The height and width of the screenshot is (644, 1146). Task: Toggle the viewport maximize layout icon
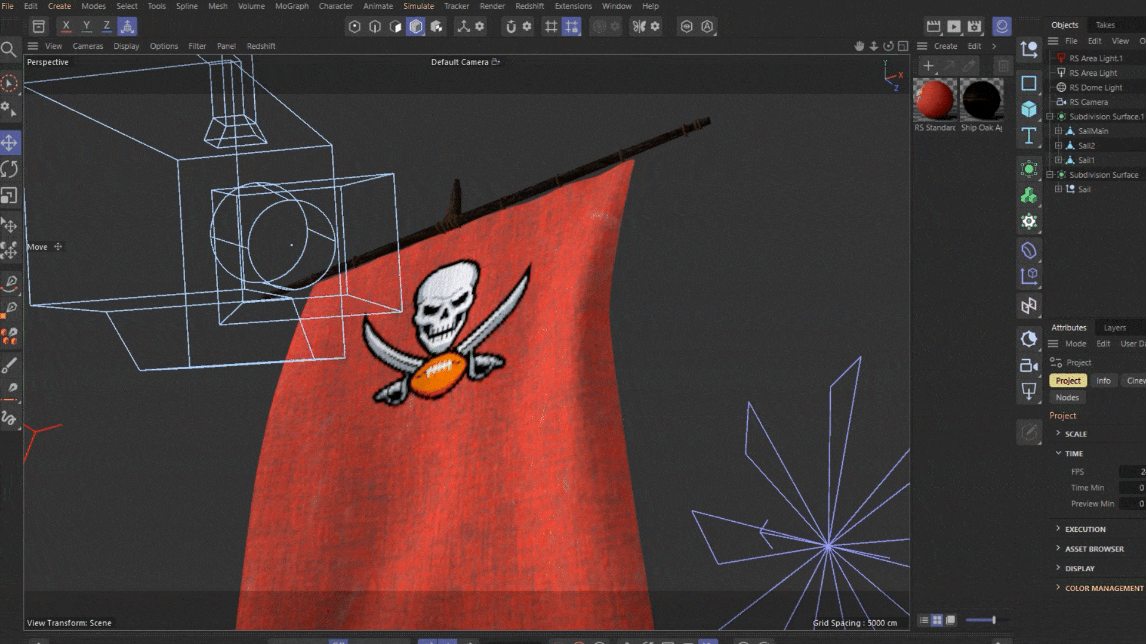[903, 46]
